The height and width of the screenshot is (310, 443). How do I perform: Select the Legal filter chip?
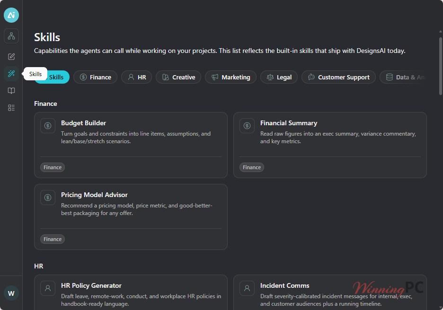click(x=279, y=77)
